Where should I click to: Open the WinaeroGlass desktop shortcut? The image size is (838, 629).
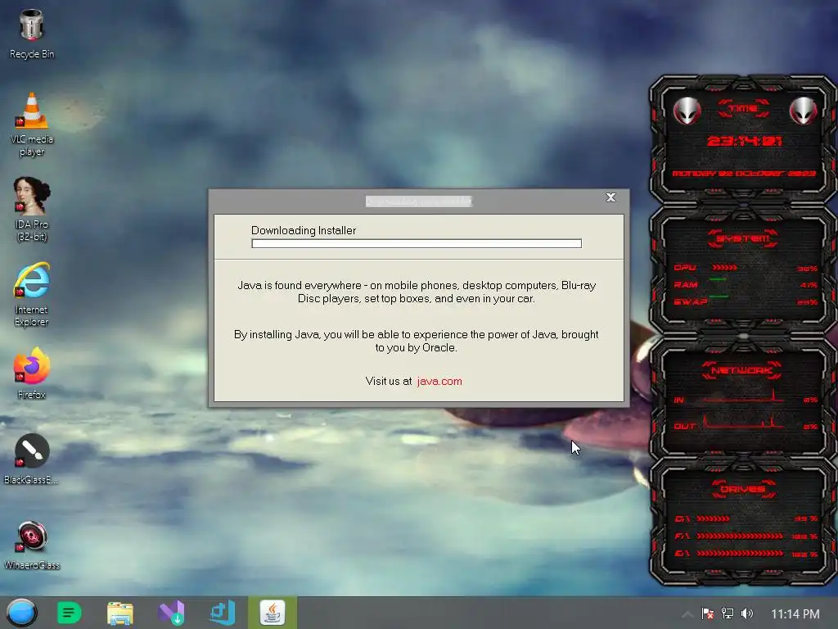(32, 544)
